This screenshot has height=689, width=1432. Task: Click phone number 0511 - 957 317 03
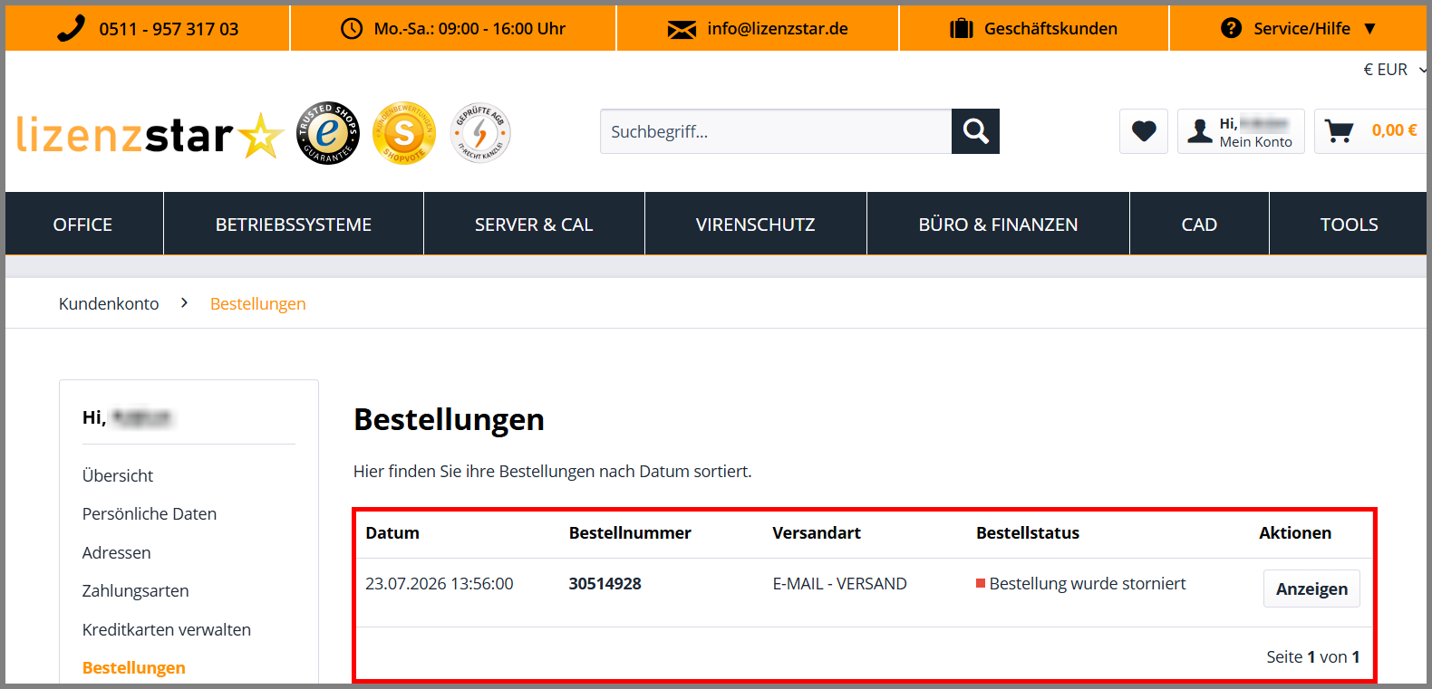(169, 29)
